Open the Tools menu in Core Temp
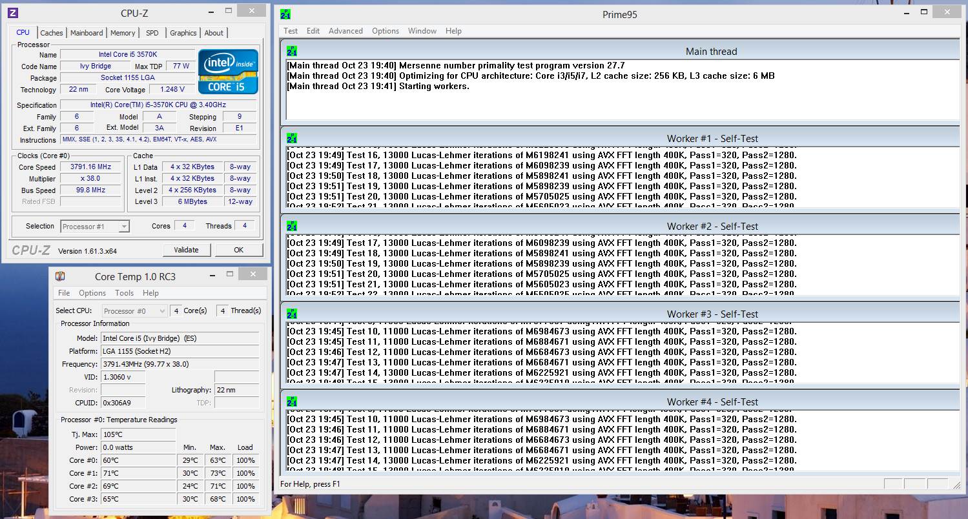Image resolution: width=968 pixels, height=519 pixels. (124, 293)
